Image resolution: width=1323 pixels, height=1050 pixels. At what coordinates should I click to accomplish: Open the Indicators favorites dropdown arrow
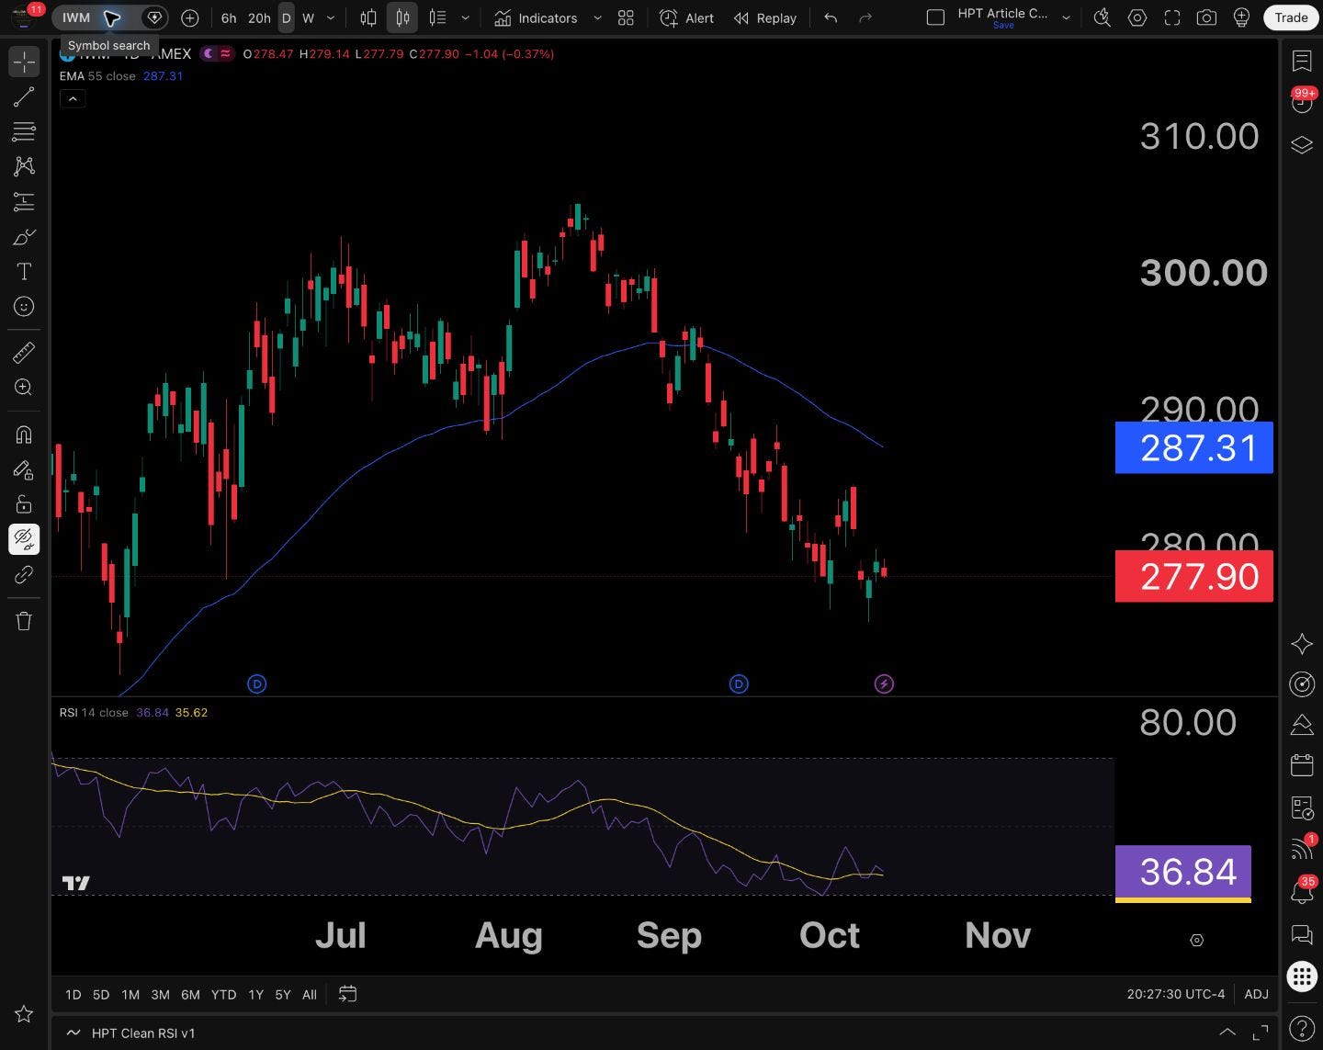pos(597,17)
